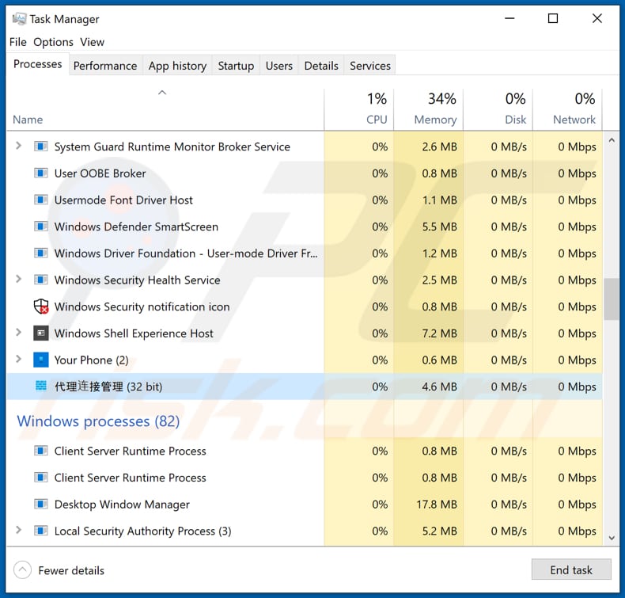Switch to the Services tab
Viewport: 625px width, 598px height.
click(x=370, y=66)
